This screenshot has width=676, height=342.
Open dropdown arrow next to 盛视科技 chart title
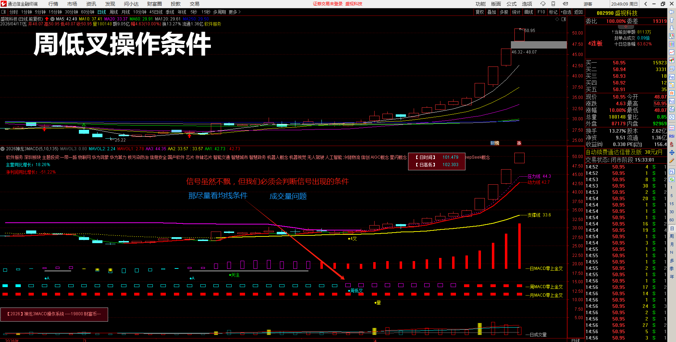point(52,19)
